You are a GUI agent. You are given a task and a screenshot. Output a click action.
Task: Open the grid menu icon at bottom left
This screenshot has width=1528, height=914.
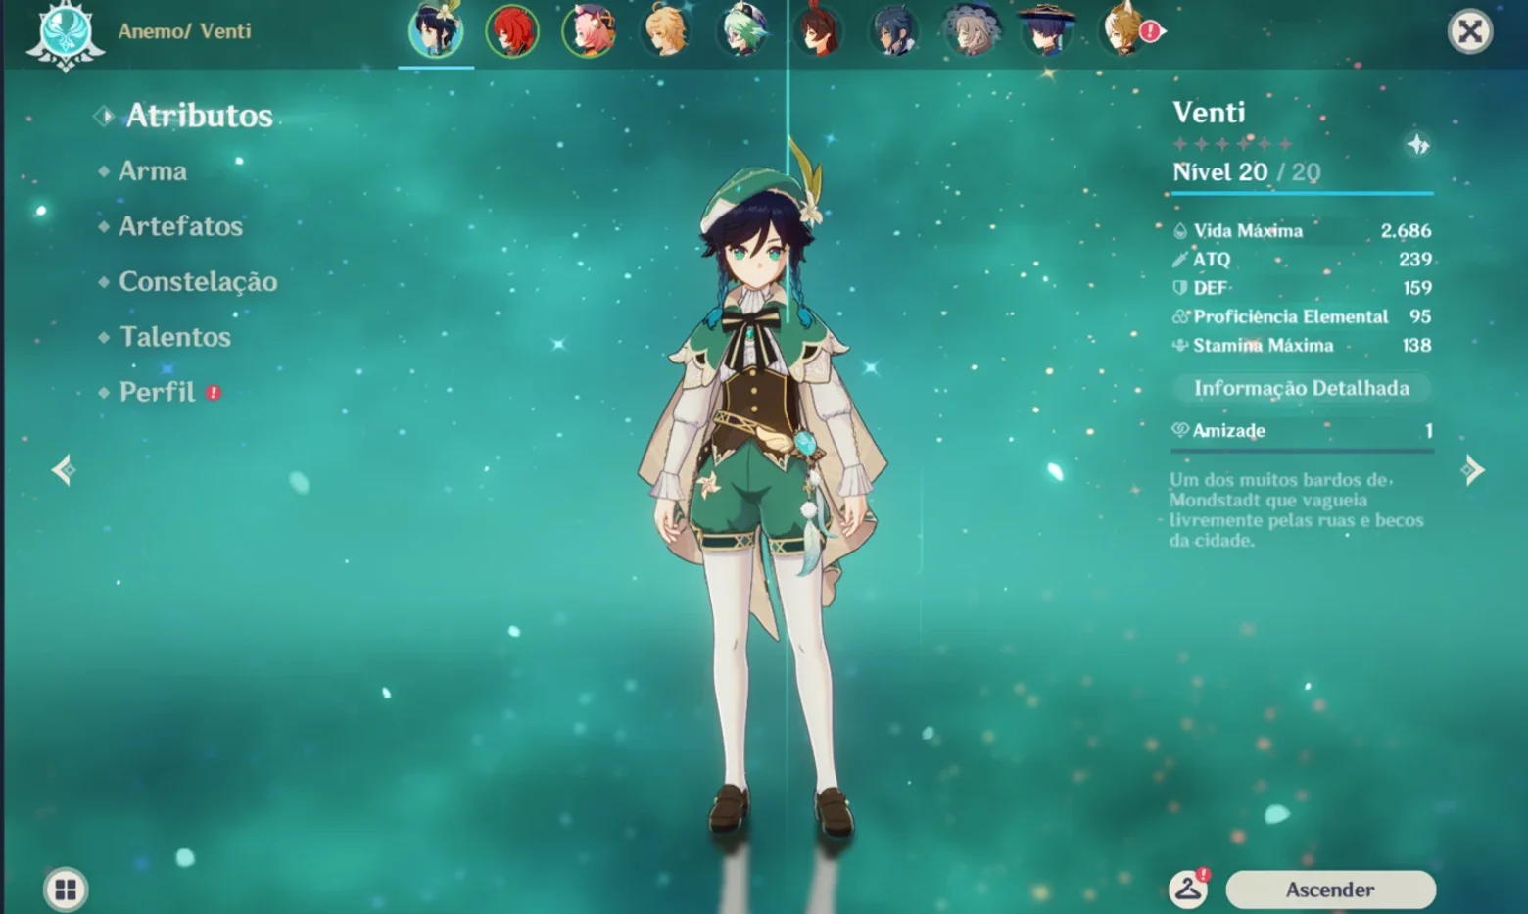[66, 890]
